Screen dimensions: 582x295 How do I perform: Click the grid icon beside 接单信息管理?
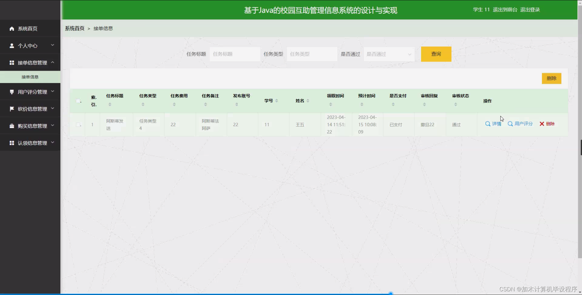tap(12, 63)
